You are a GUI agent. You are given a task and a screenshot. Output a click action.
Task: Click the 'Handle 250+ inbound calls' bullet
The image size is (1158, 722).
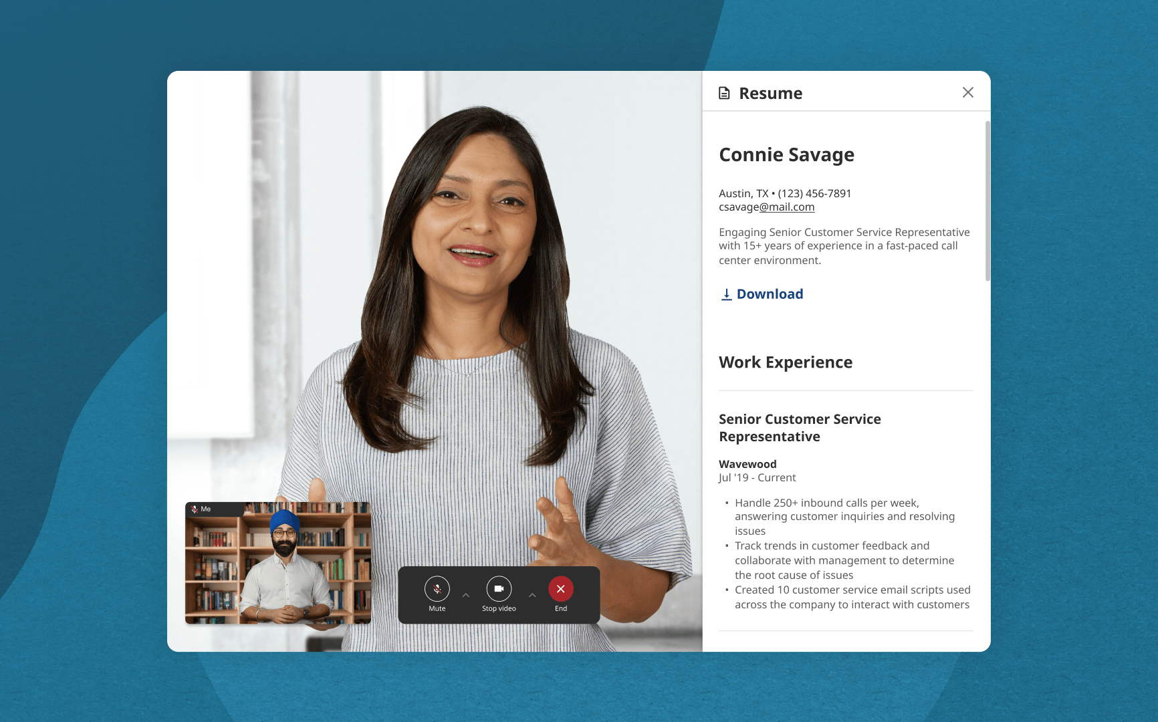tap(844, 517)
